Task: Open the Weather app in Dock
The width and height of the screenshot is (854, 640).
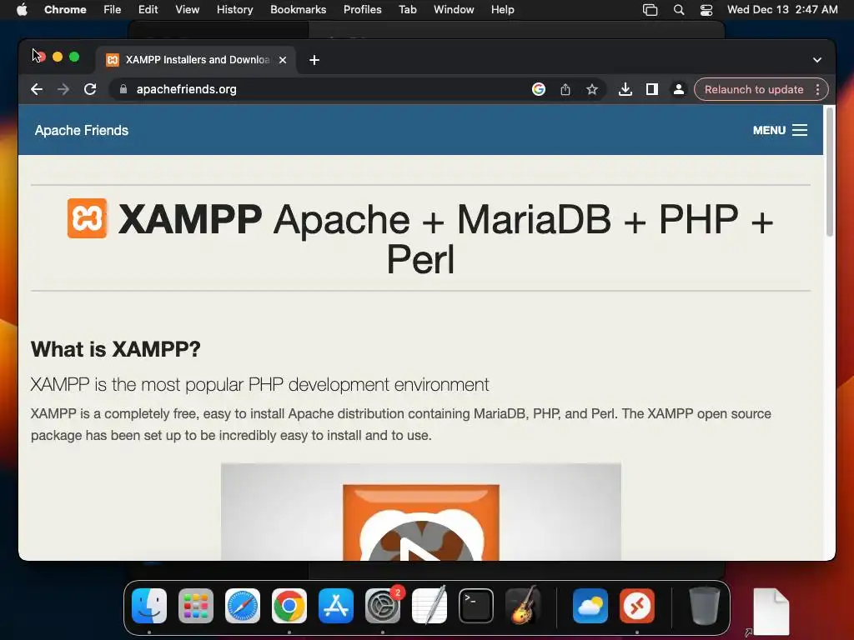Action: [590, 606]
